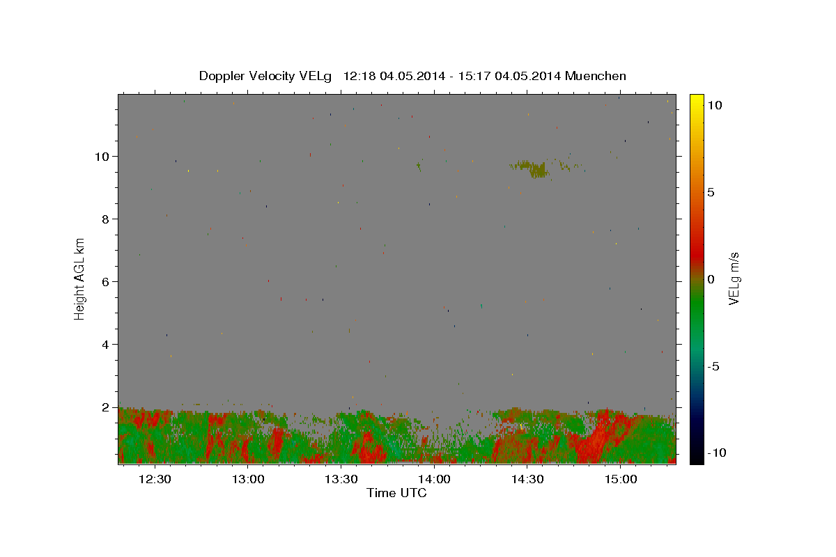836x557 pixels.
Task: Click the 15:00 time tick label
Action: pos(621,480)
